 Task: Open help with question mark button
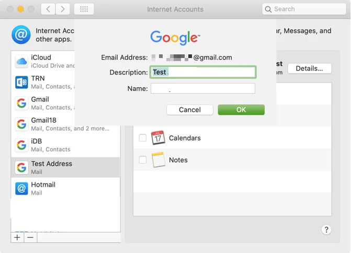pyautogui.click(x=326, y=229)
